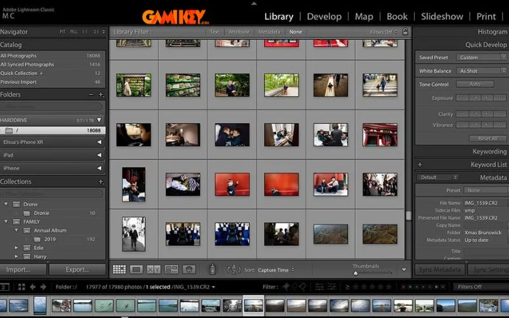The image size is (509, 318).
Task: Add keyword with Keyword List plus icon
Action: pos(420,165)
